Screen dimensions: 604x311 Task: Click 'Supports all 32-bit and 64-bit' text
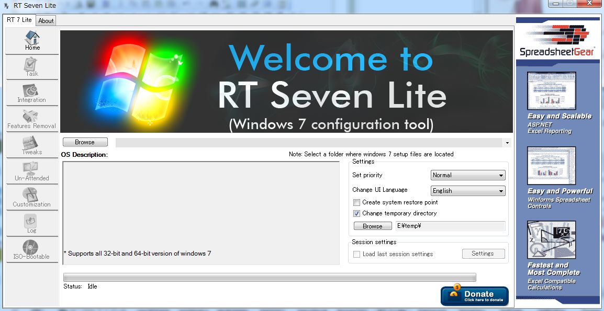[137, 254]
